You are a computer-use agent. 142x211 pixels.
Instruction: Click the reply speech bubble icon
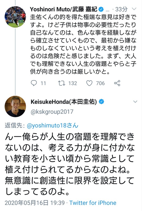[x=34, y=83]
